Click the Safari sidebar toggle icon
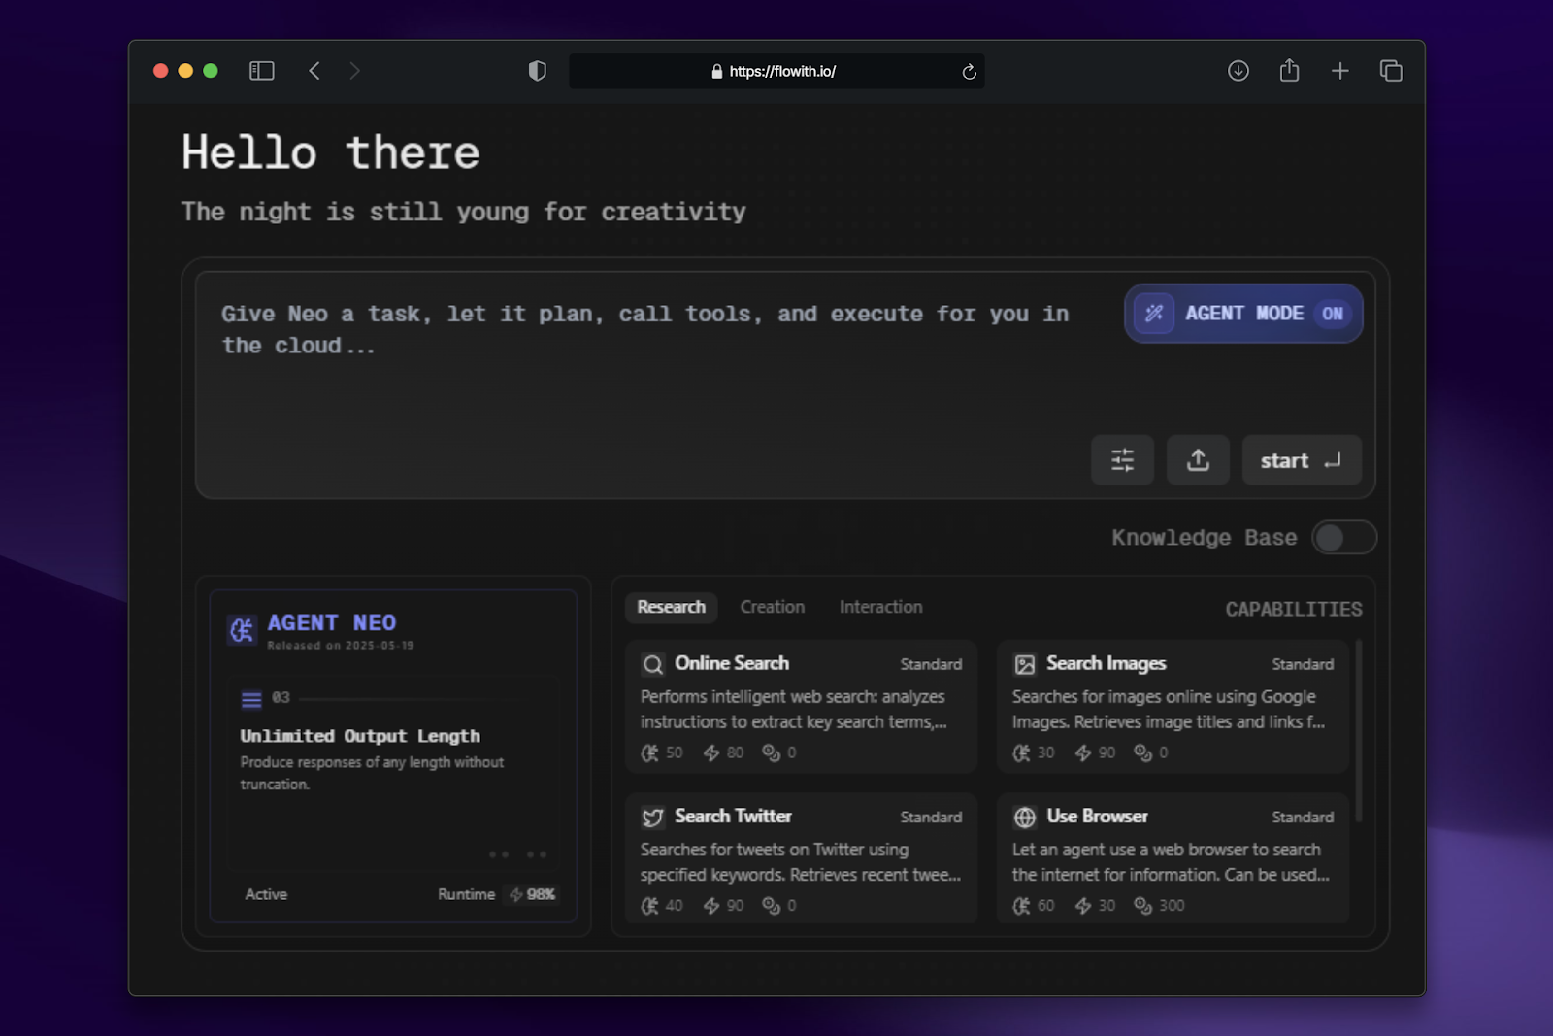 tap(262, 71)
